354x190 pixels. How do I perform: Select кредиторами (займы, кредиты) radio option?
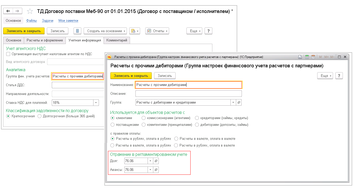pos(197,118)
